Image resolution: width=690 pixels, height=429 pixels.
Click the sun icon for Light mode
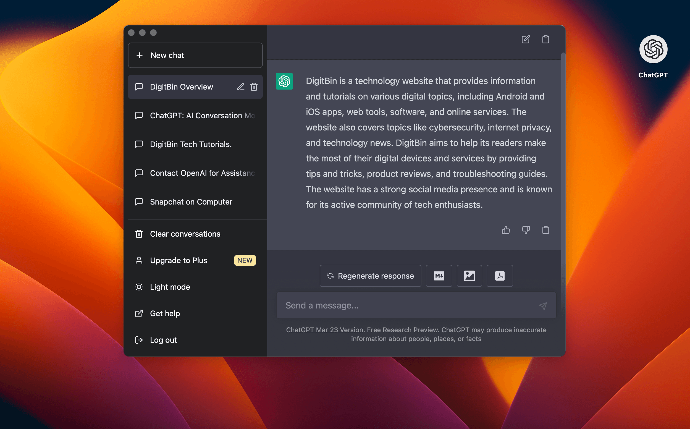tap(139, 287)
